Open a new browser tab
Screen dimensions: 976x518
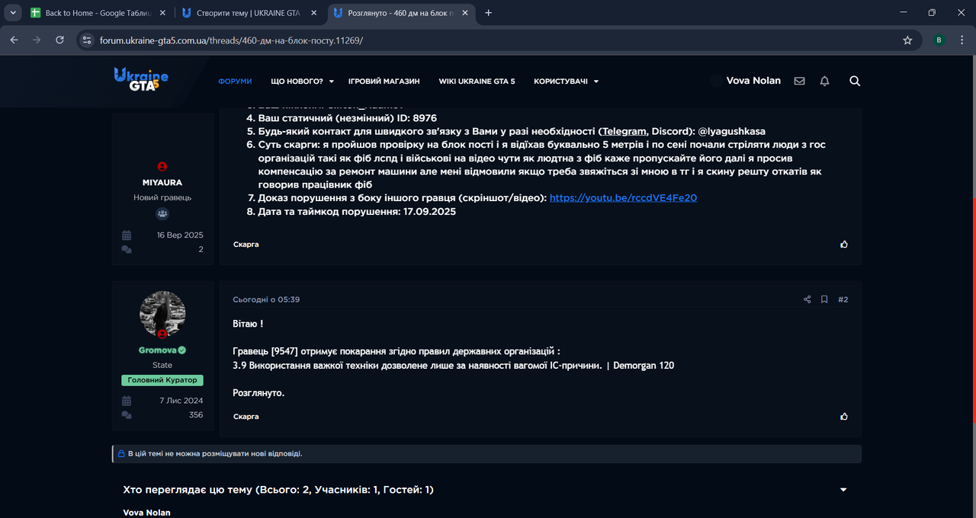point(488,13)
